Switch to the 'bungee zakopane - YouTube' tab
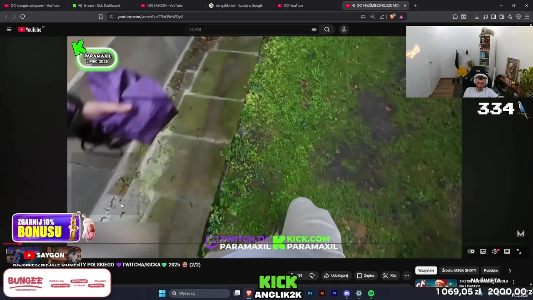The height and width of the screenshot is (300, 533). (x=34, y=5)
